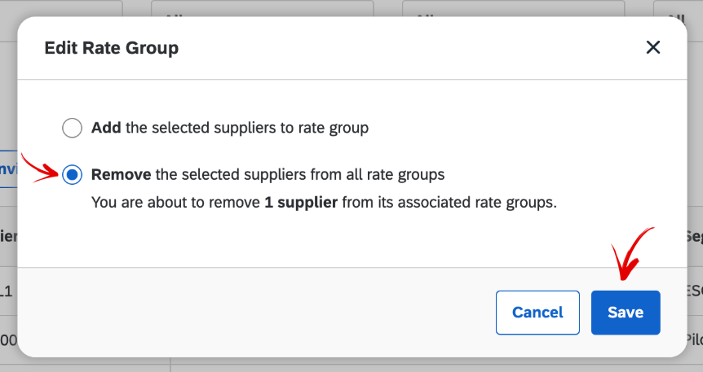Click the 'Seg' column header behind dialog
Viewport: 703px width, 372px height.
[693, 236]
